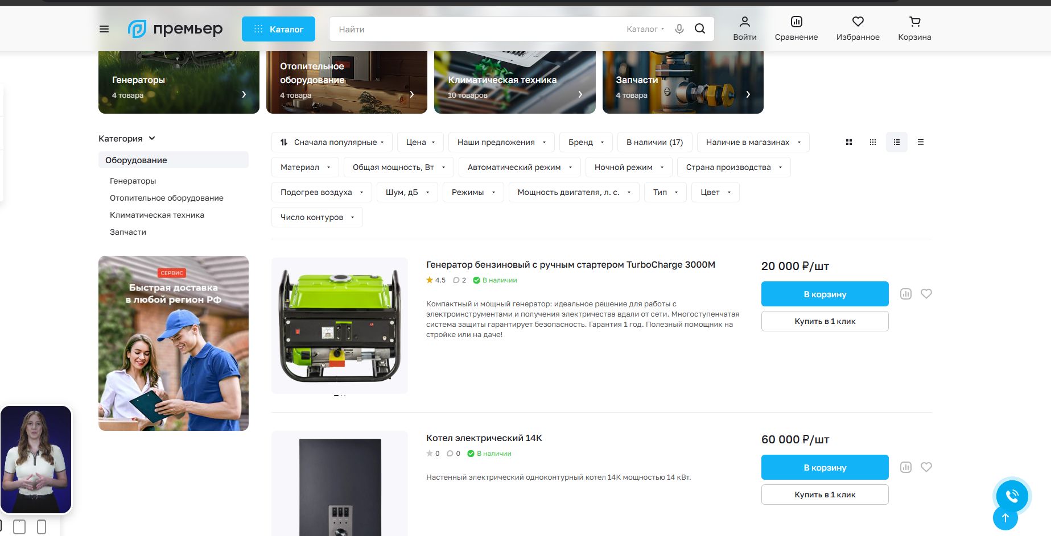Add TurboCharge 3000M generator to favorites
This screenshot has height=536, width=1051.
tap(926, 294)
